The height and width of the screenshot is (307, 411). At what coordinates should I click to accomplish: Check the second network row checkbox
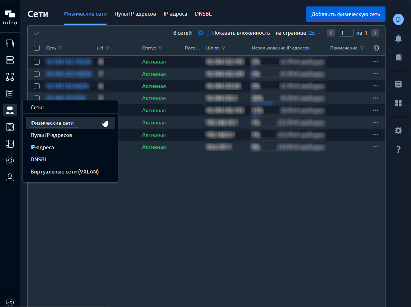tap(37, 74)
